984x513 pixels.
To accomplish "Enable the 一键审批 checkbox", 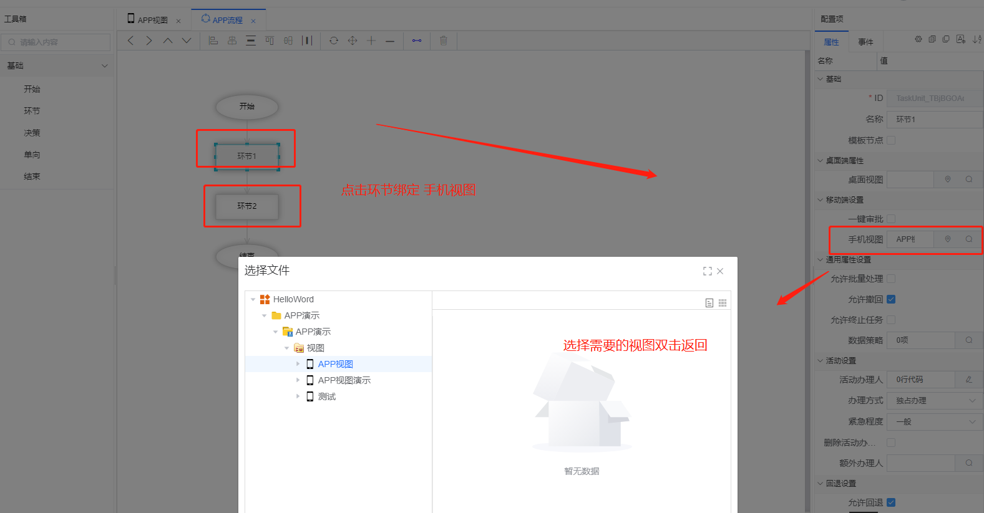I will tap(891, 219).
